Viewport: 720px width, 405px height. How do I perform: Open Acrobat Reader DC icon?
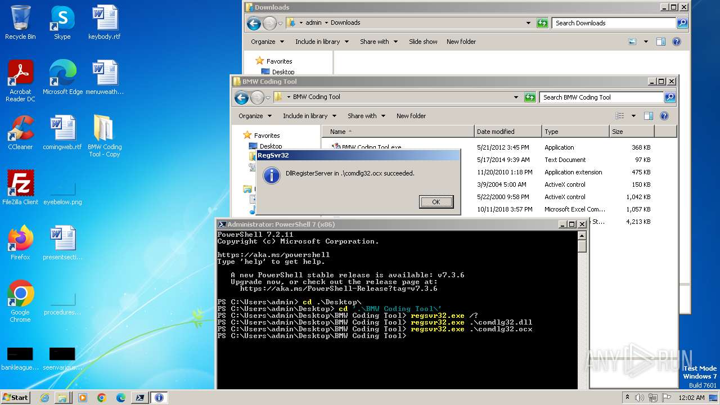point(20,81)
